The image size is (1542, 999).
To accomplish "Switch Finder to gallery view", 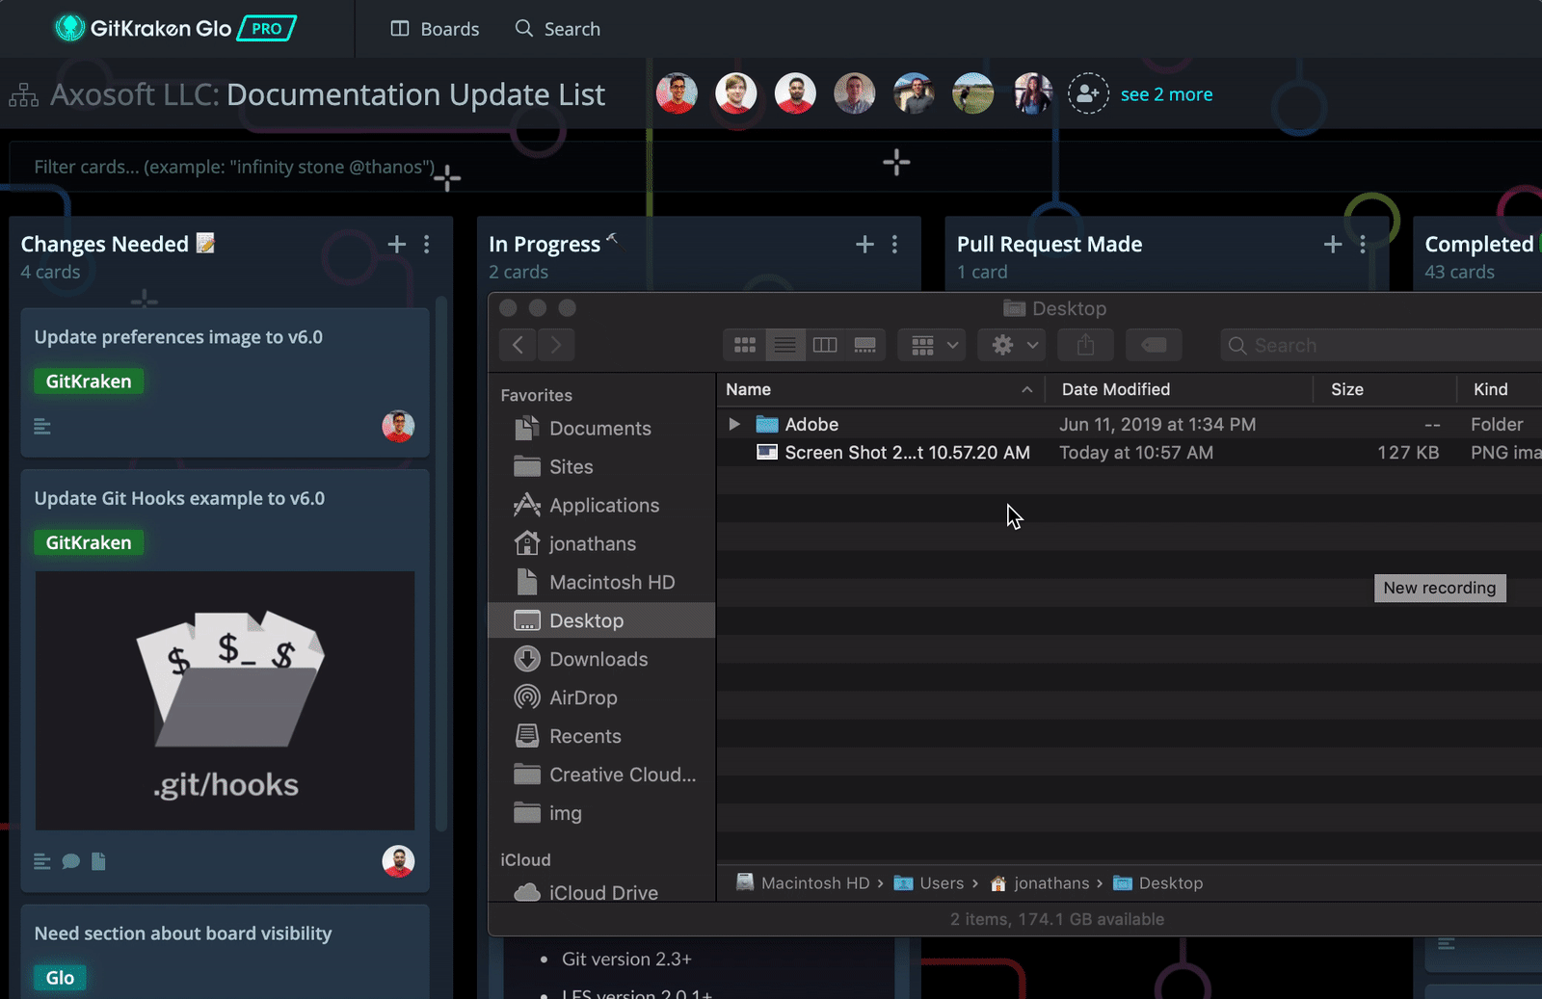I will click(865, 345).
